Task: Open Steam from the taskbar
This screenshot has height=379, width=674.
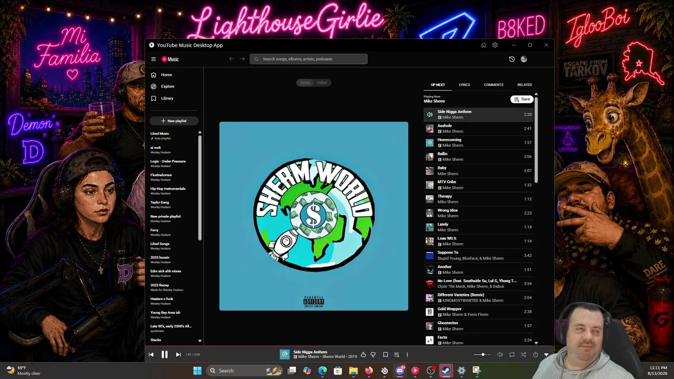Action: (446, 371)
